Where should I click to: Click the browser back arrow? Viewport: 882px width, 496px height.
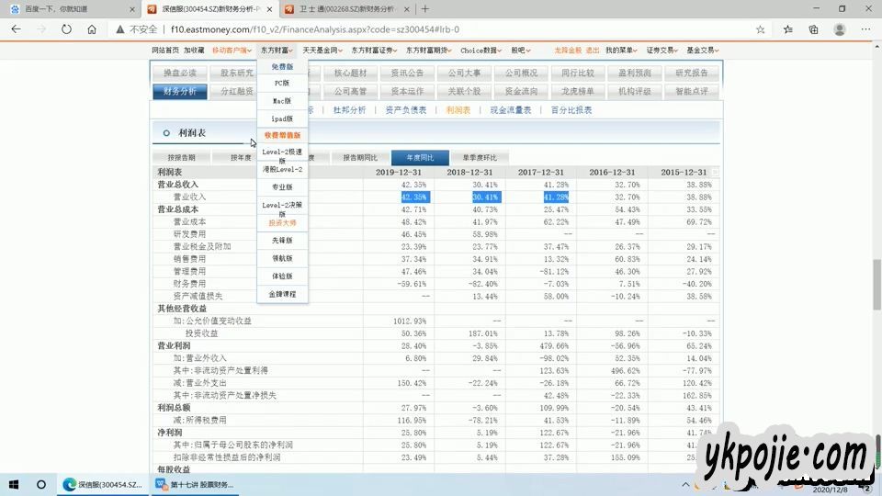coord(16,28)
